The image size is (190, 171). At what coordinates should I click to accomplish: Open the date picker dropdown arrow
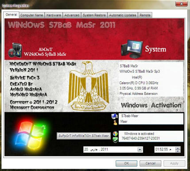click(x=140, y=150)
